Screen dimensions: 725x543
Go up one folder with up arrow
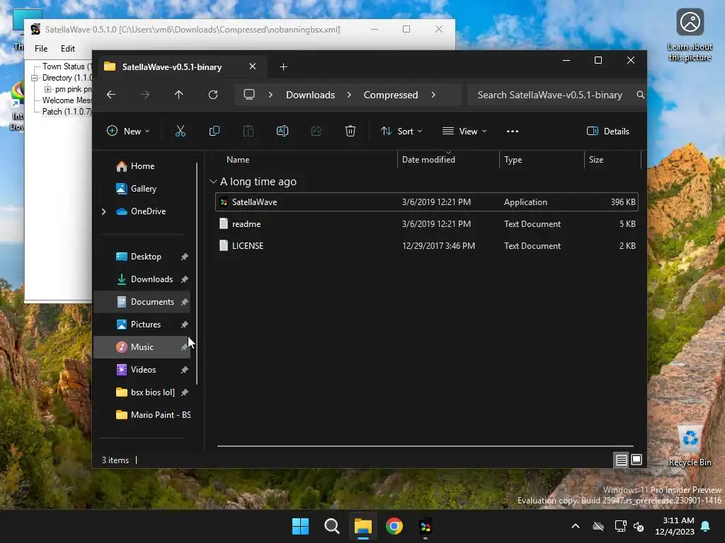179,95
